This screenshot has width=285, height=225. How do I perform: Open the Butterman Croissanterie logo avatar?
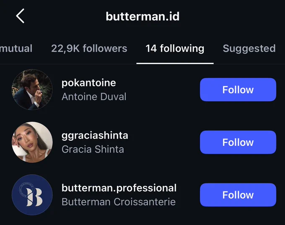(x=32, y=195)
